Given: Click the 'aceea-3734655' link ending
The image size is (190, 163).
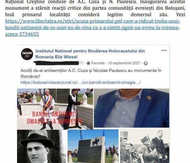Looking at the screenshot, I should pos(22,34).
